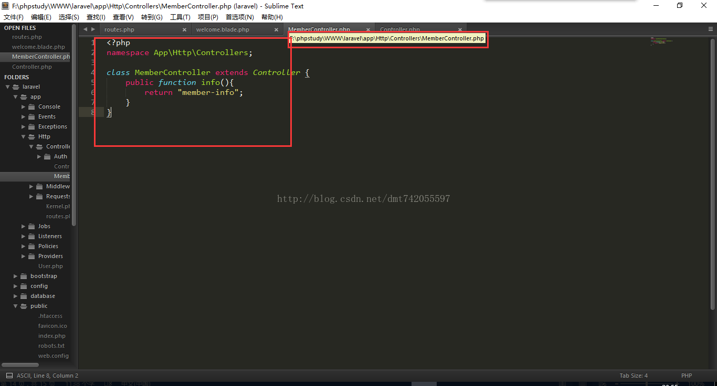Image resolution: width=717 pixels, height=386 pixels.
Task: Click the Exceptions folder icon
Action: pos(31,127)
